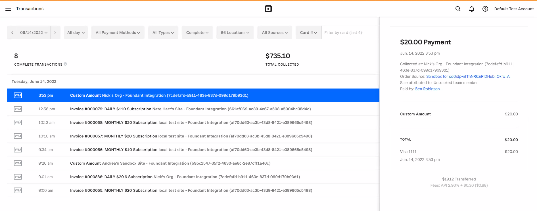537x211 pixels.
Task: Click the Transactions page title
Action: 30,9
